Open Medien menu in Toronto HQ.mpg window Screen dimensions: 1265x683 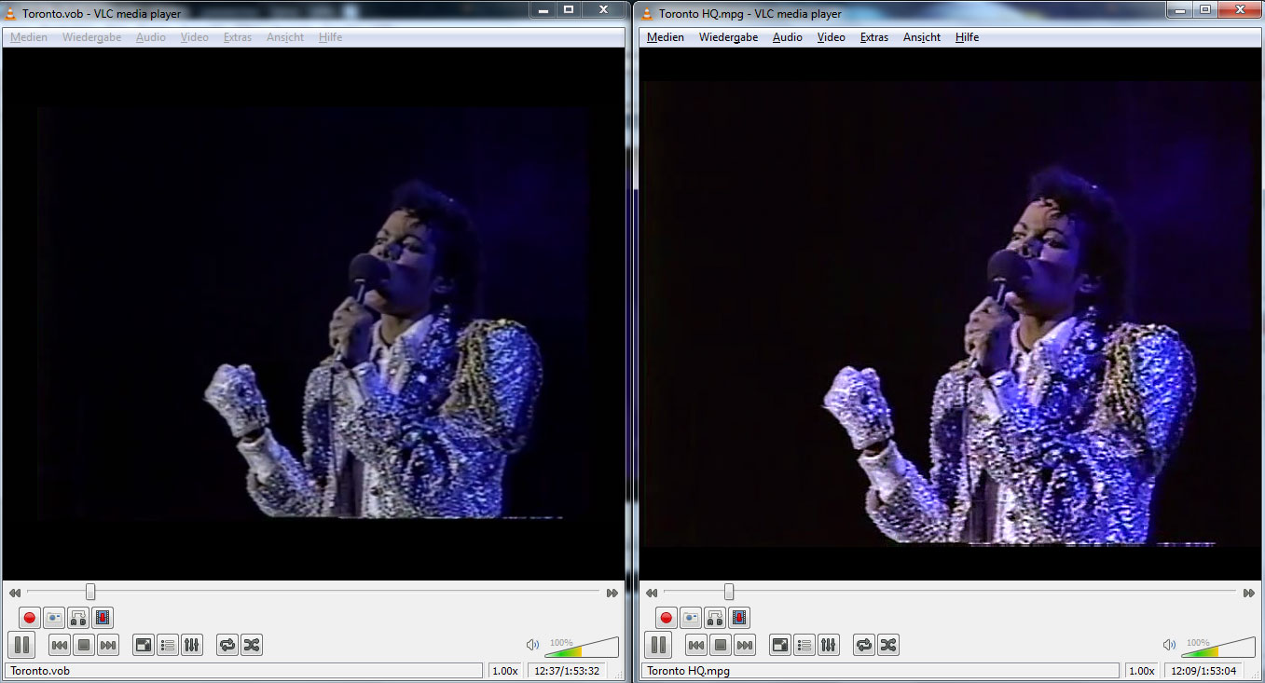pyautogui.click(x=665, y=37)
